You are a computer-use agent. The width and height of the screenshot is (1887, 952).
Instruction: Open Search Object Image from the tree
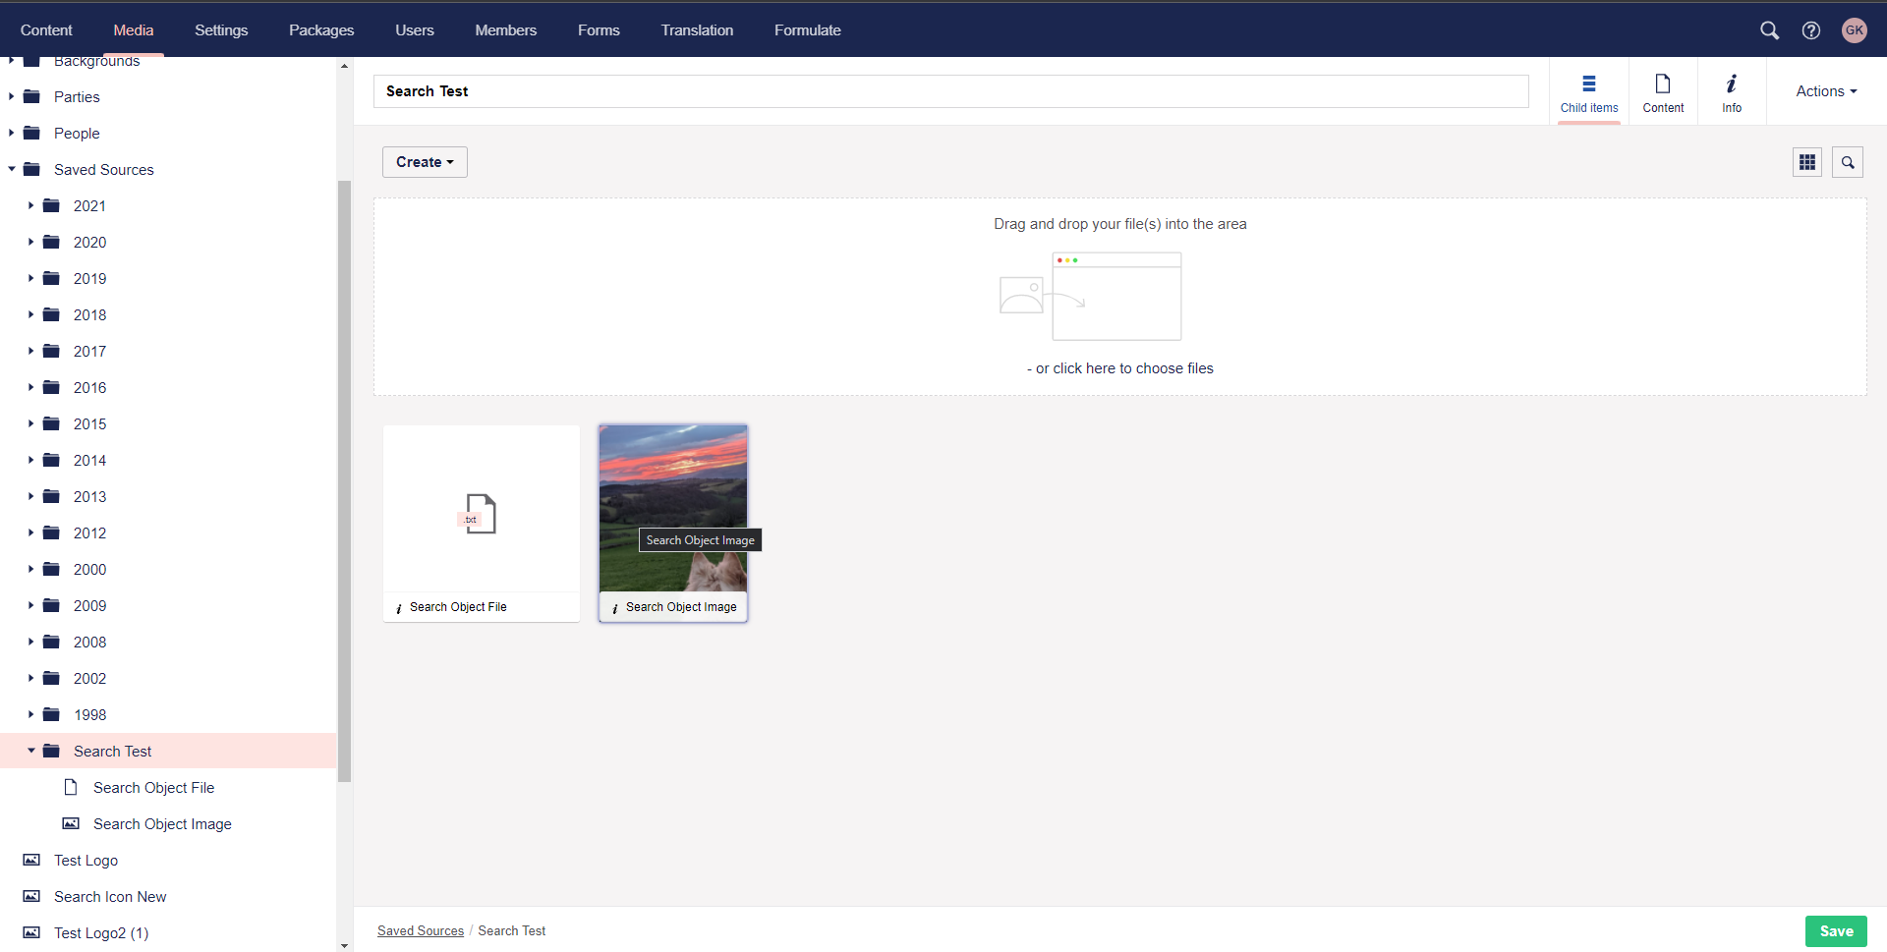tap(162, 823)
